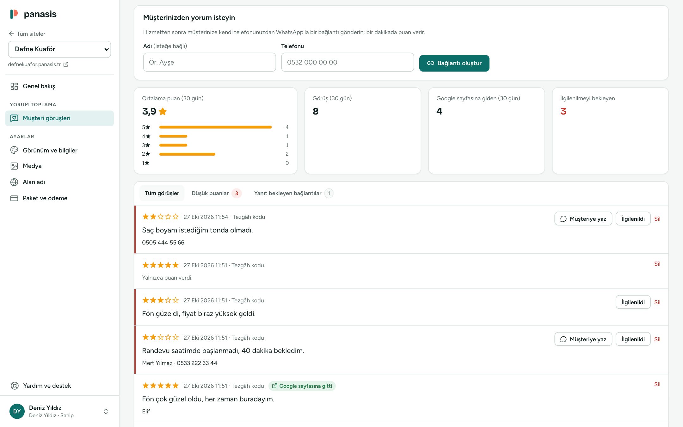Click the panasis logo icon
The width and height of the screenshot is (683, 427).
(14, 14)
